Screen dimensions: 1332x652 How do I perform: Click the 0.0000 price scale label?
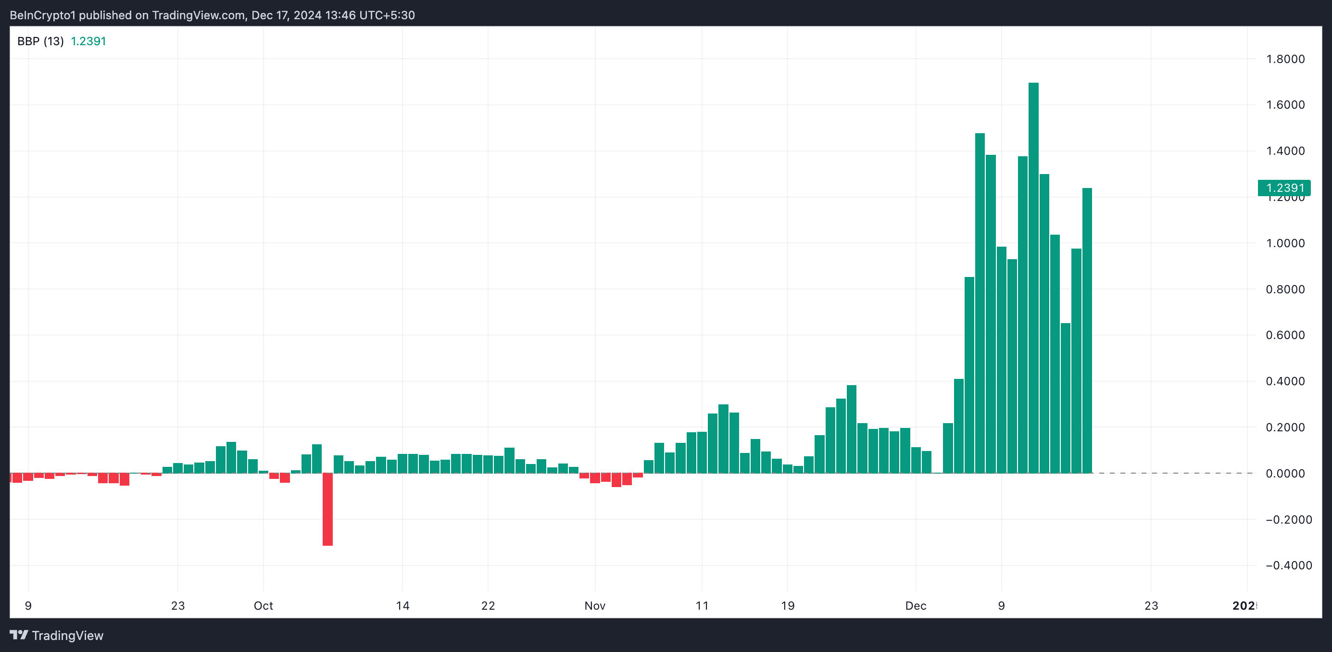(x=1285, y=473)
